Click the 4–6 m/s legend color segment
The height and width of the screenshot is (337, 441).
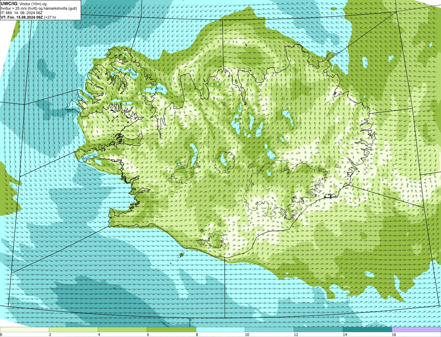[x=122, y=330]
